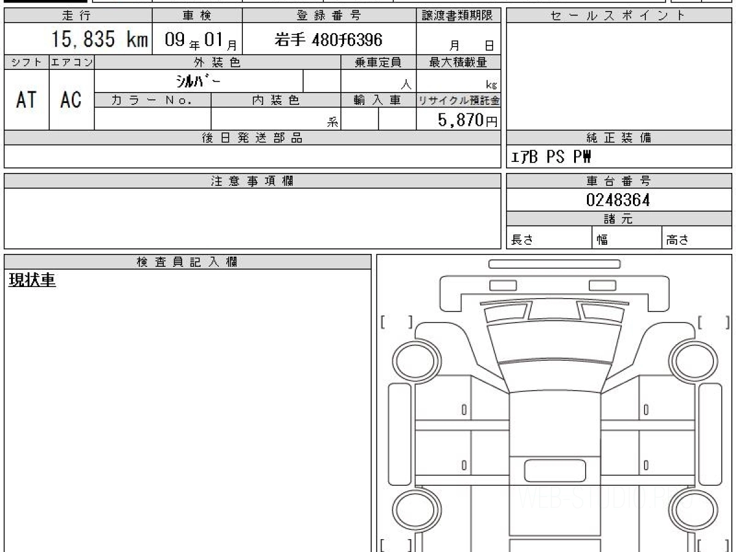Click the 幅 width cell
This screenshot has height=552, width=736.
click(x=627, y=238)
